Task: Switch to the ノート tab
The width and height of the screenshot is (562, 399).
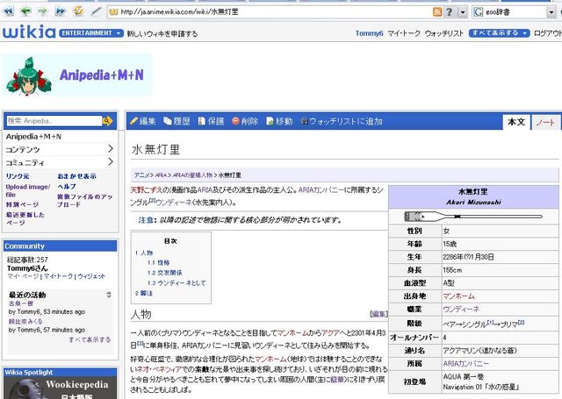Action: pos(545,123)
